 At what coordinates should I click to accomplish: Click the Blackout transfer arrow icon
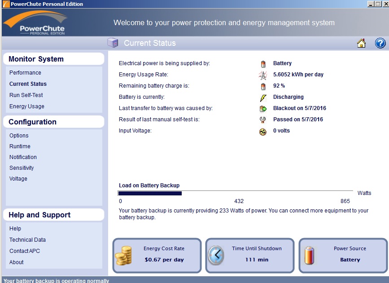point(263,109)
